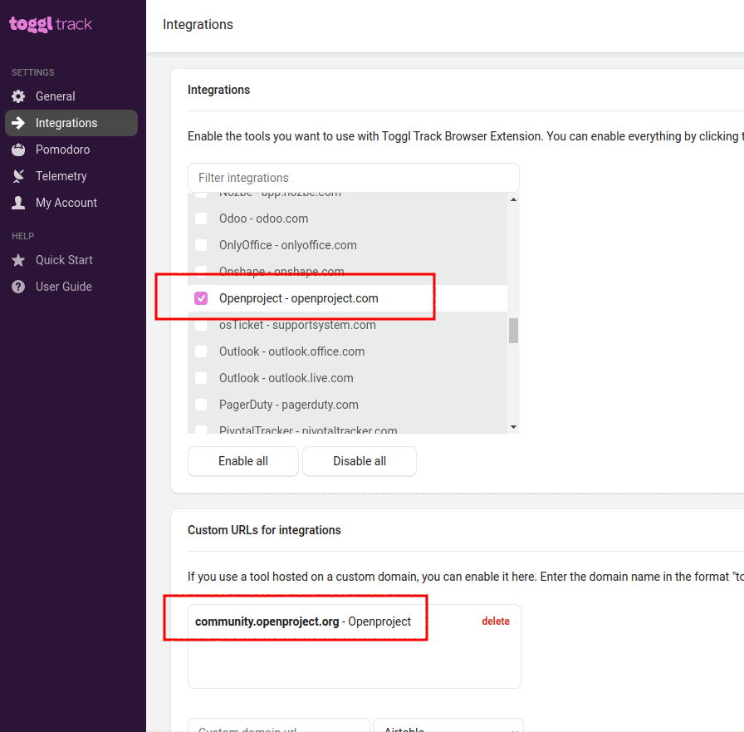The width and height of the screenshot is (744, 732).
Task: Check the PagerDuty integration
Action: click(200, 405)
